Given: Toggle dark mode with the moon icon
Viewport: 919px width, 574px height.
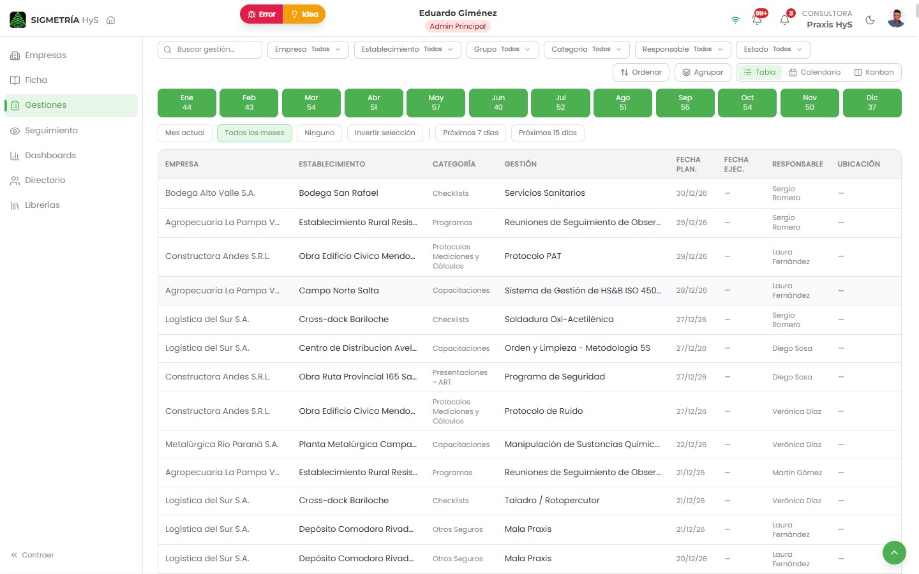Looking at the screenshot, I should 870,20.
